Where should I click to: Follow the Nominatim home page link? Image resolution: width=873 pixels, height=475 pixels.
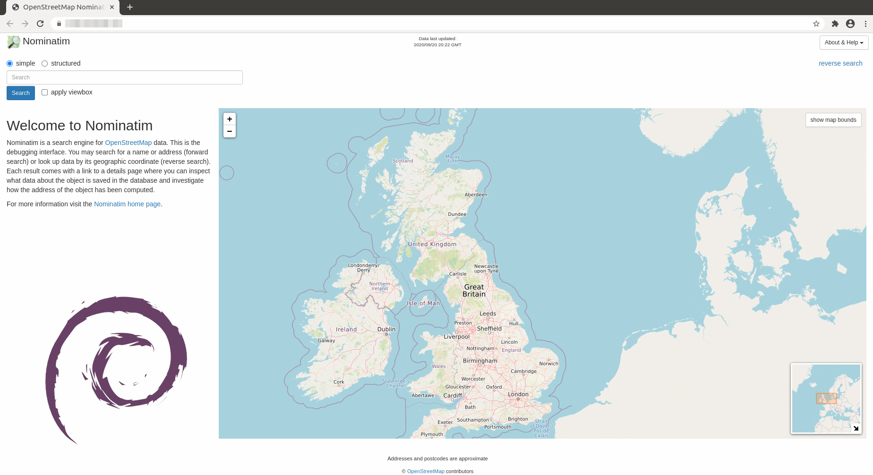coord(127,204)
